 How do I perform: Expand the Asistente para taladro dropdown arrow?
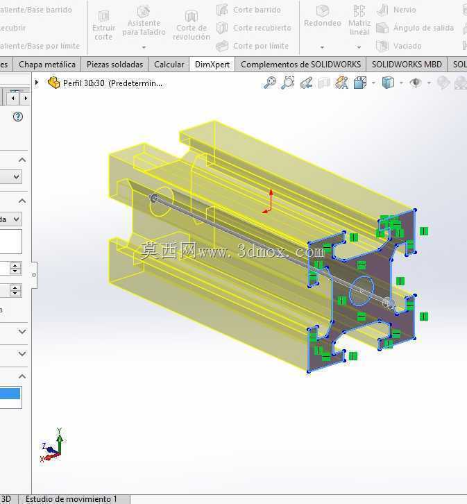coord(144,47)
